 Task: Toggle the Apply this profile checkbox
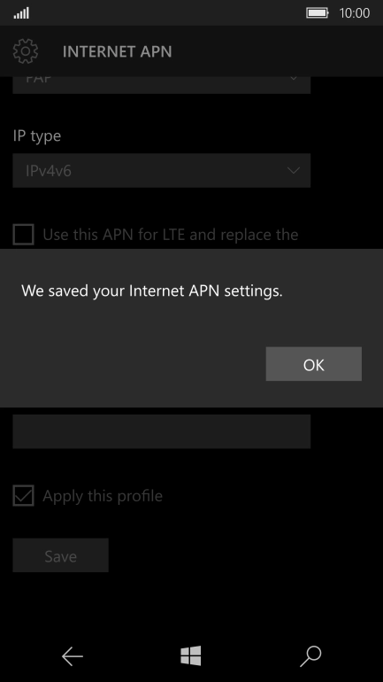pos(24,496)
